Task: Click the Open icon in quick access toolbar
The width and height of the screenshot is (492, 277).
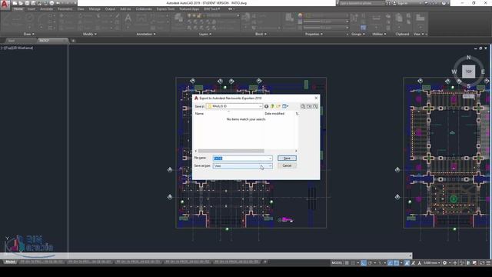Action: pyautogui.click(x=21, y=3)
